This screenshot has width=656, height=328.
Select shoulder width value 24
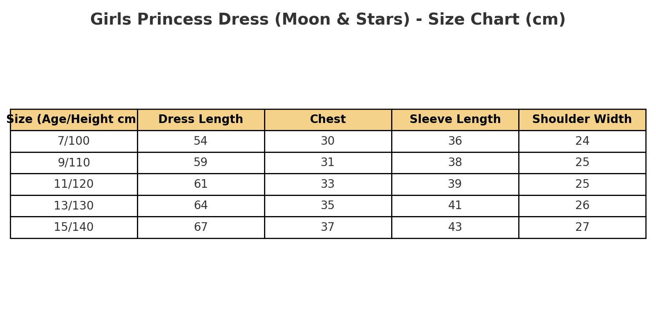pos(582,141)
